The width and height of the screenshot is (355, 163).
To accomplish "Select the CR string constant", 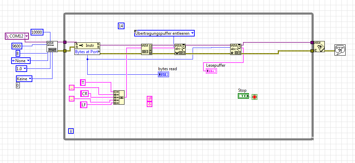I will tap(85, 93).
